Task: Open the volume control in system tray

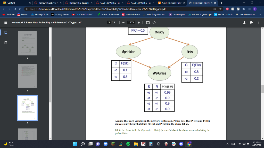Action: 244,144
